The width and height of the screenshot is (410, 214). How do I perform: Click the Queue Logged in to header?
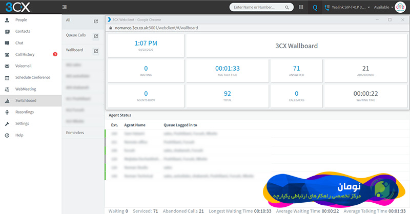180,125
